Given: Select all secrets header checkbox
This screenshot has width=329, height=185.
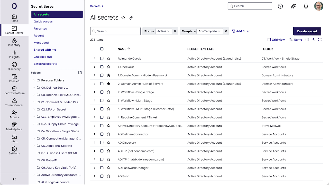Looking at the screenshot, I should click(x=102, y=49).
